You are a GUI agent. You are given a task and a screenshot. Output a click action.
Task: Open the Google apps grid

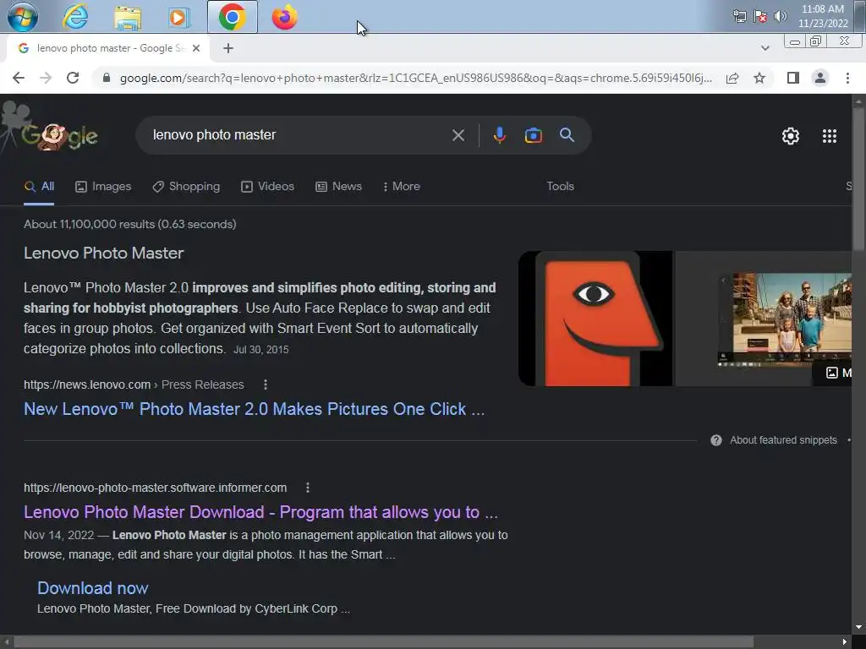point(829,136)
